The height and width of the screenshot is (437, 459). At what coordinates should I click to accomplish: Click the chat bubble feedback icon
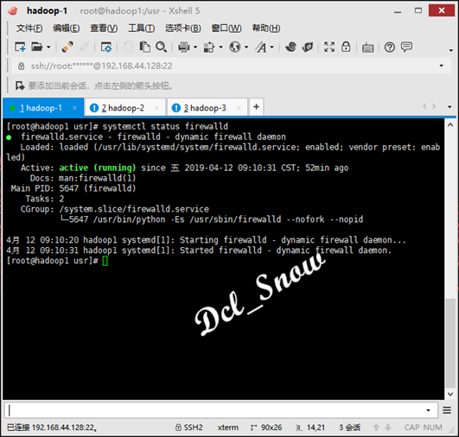point(406,47)
